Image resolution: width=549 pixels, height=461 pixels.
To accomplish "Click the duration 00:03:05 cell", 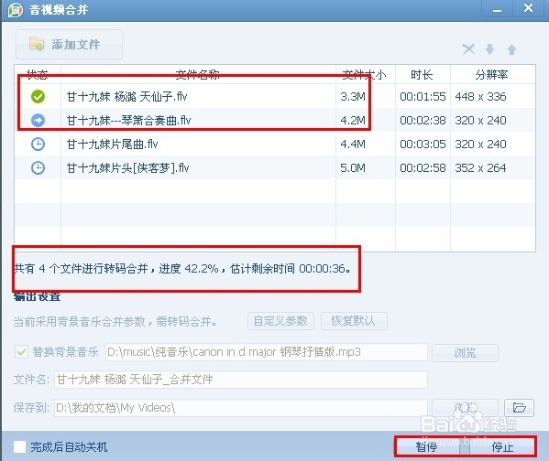I will point(423,144).
